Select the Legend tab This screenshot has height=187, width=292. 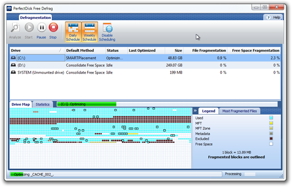point(208,111)
